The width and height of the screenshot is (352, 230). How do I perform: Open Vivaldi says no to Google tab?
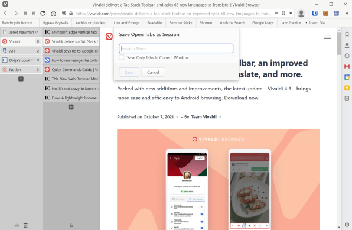click(x=71, y=51)
